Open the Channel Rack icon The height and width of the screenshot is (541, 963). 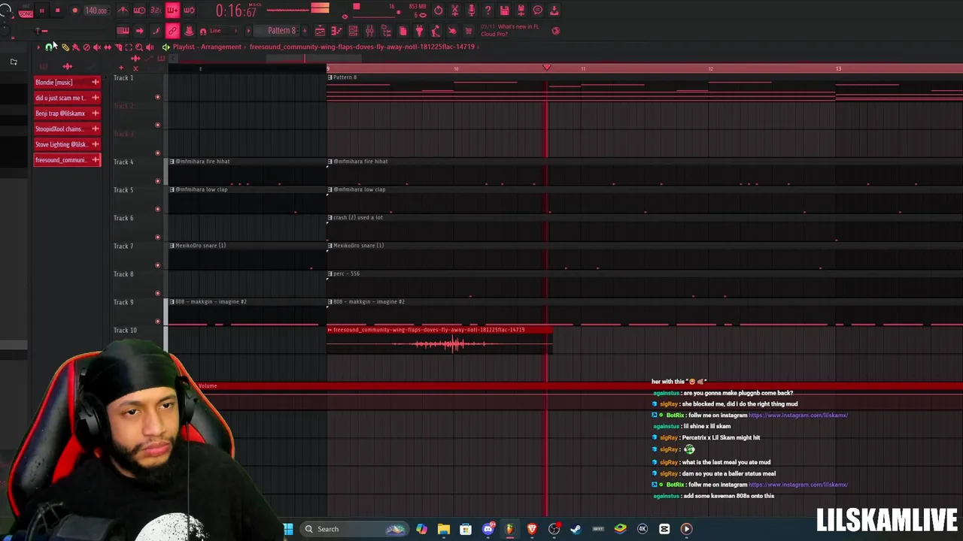[x=353, y=31]
